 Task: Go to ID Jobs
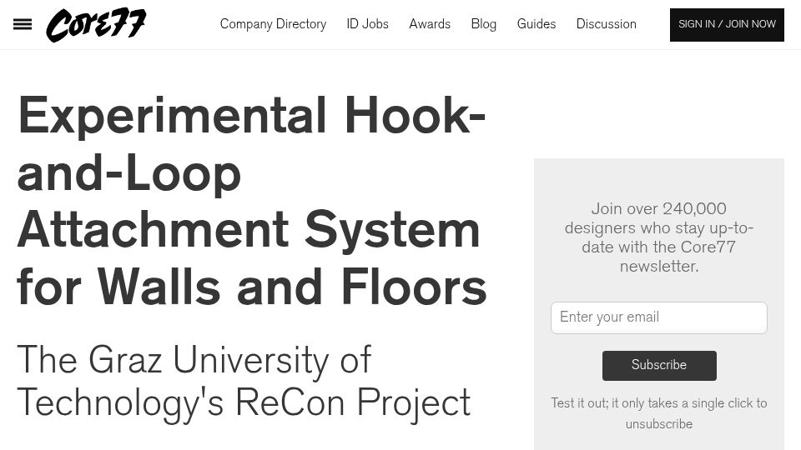point(367,24)
